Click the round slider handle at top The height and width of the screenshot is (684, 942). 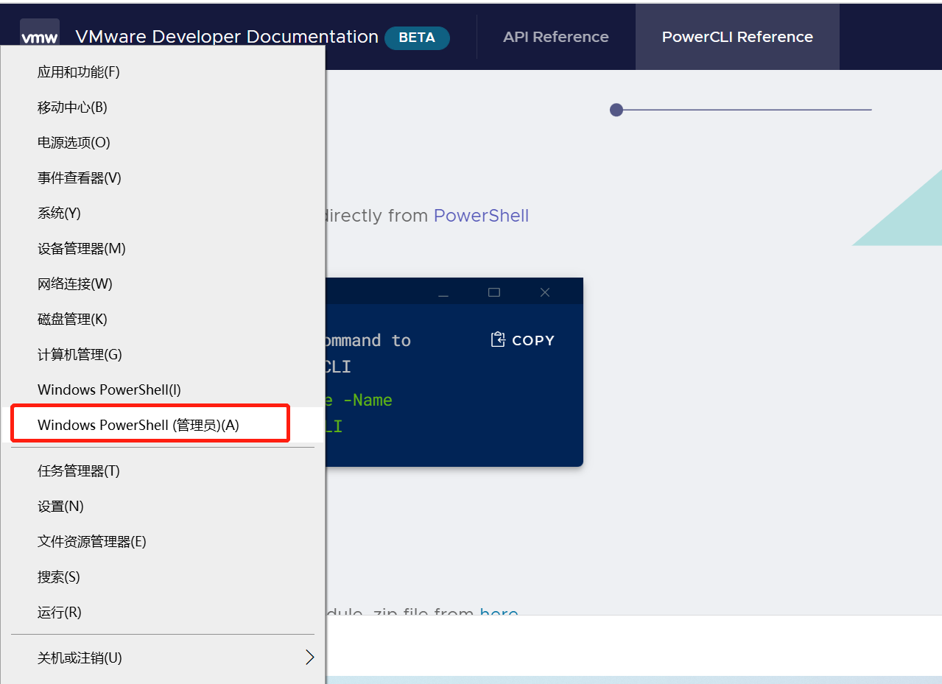coord(616,110)
